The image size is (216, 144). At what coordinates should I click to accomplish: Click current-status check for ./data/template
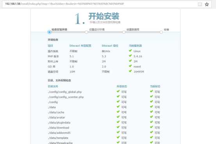click(x=152, y=137)
